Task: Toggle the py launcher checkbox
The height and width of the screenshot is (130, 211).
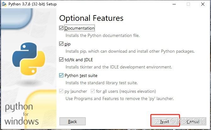Action: (61, 91)
